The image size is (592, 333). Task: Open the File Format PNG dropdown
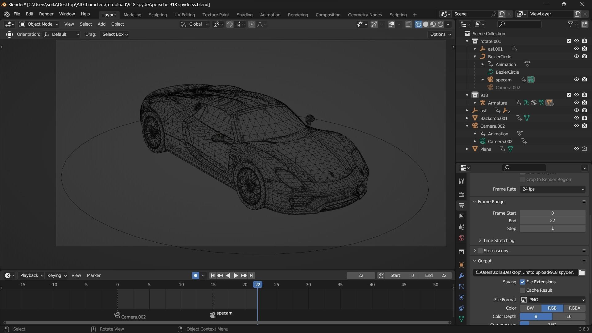(x=553, y=300)
